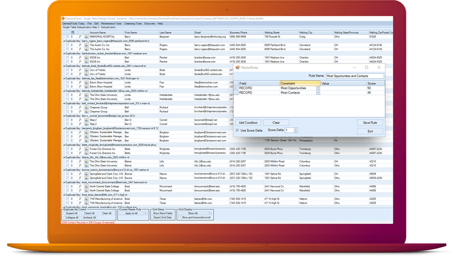Click the Show More Fields button
Screen dimensions: 458x256
click(162, 213)
